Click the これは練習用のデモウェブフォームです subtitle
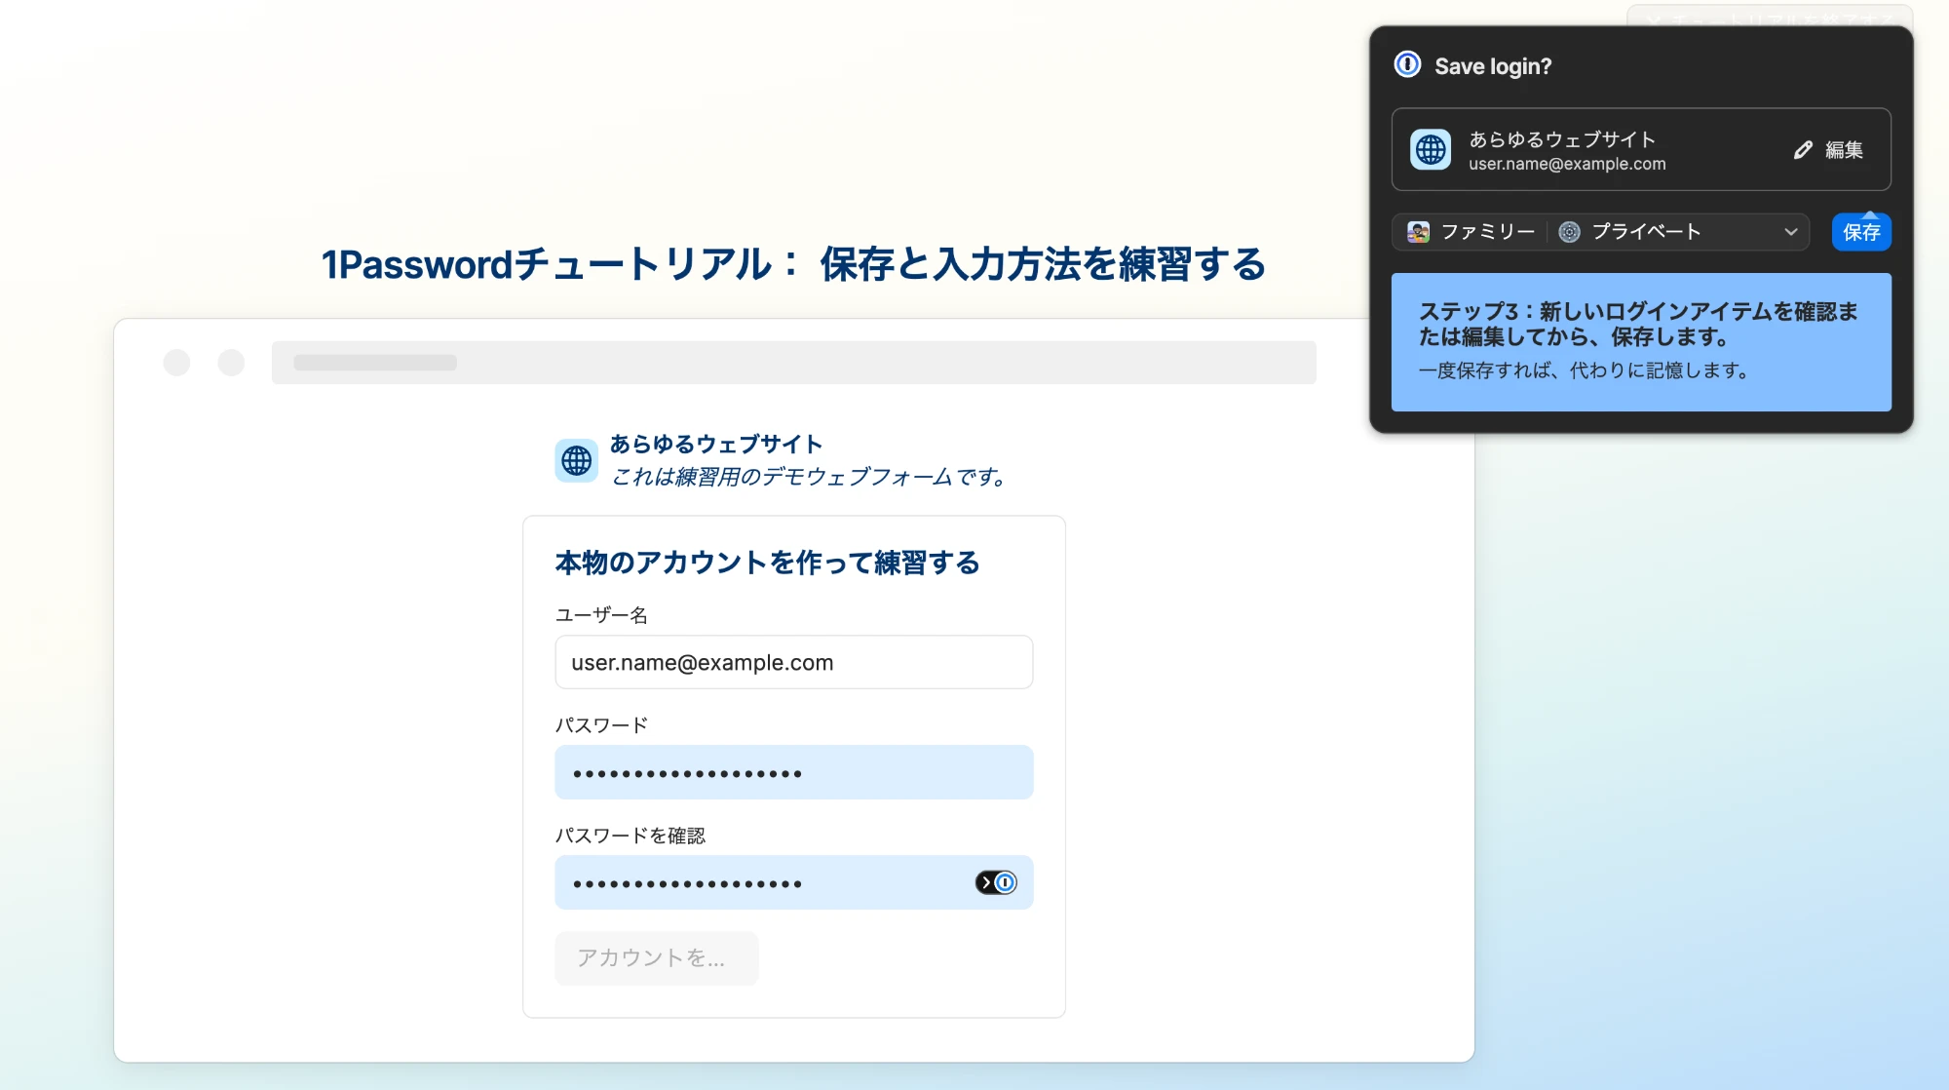1949x1090 pixels. coord(809,477)
